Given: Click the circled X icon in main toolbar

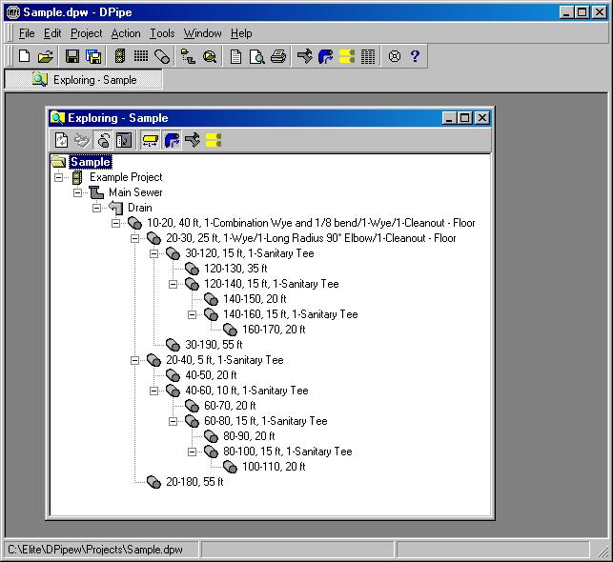Looking at the screenshot, I should tap(394, 57).
